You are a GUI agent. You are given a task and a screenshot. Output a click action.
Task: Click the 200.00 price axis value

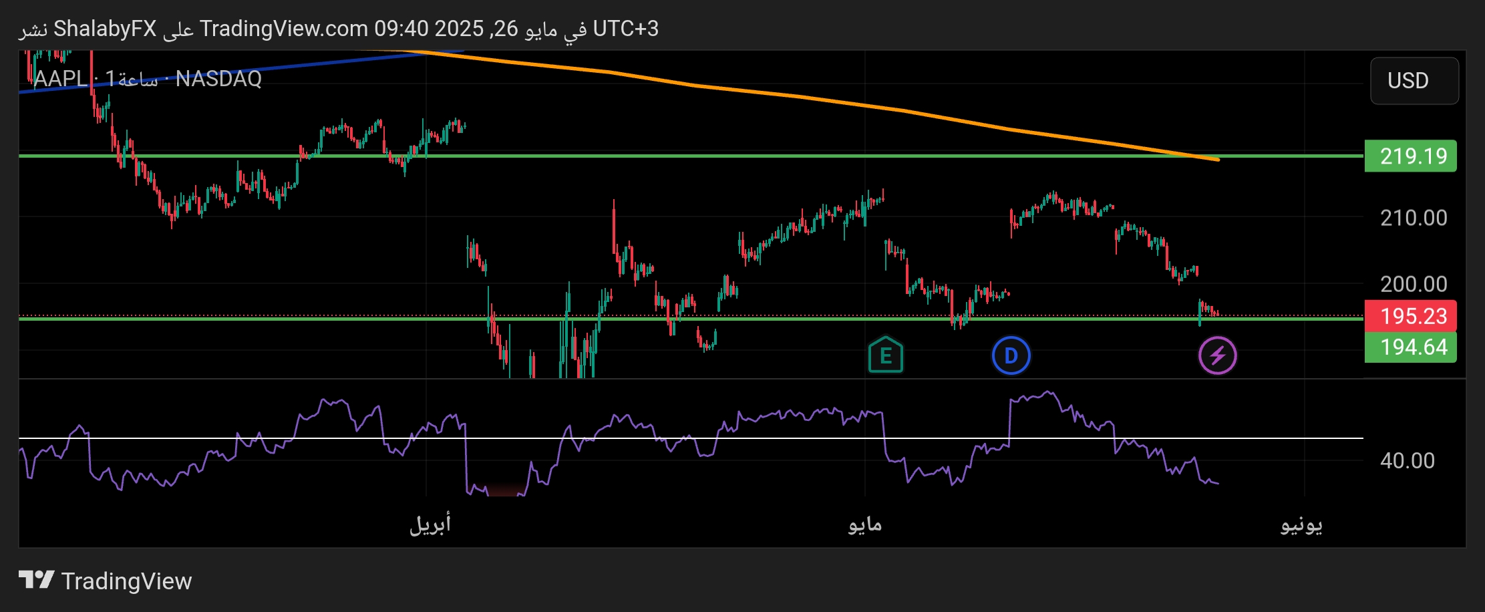tap(1414, 284)
